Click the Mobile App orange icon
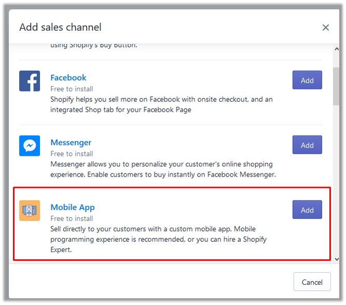The image size is (346, 305). point(30,210)
